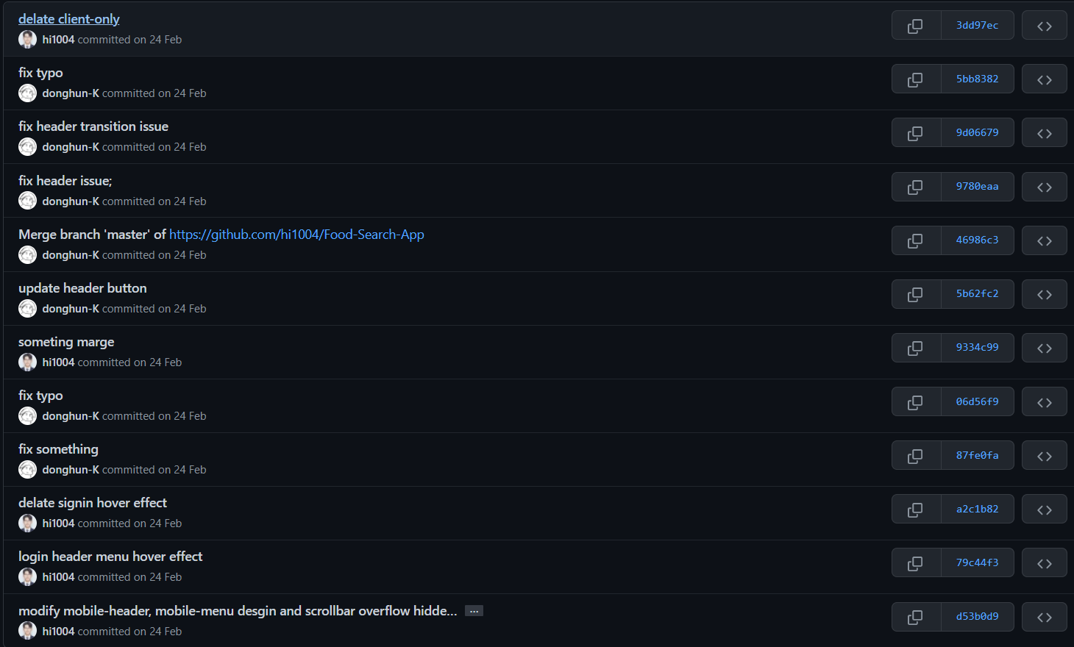Browse repository at commit 9334c99
The height and width of the screenshot is (647, 1074).
point(1044,348)
